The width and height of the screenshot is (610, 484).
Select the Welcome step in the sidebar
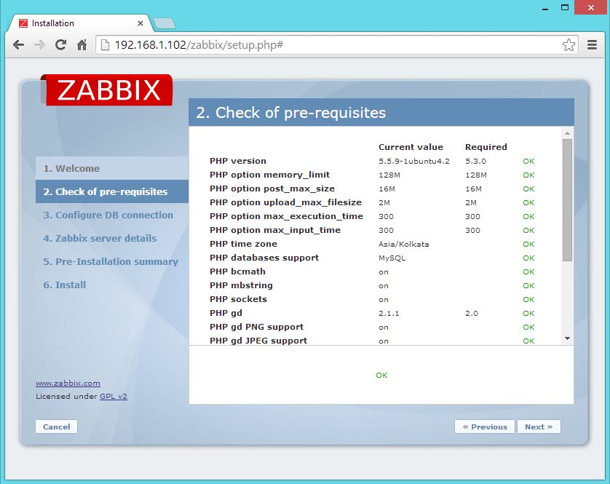click(73, 167)
